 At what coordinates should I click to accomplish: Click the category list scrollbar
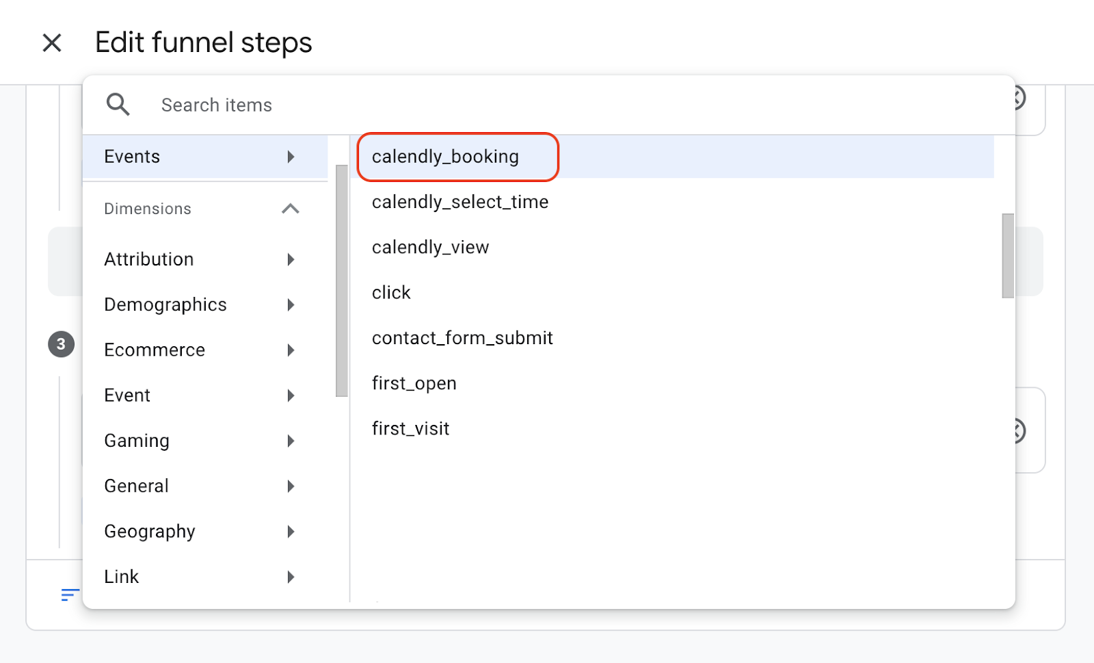click(342, 281)
